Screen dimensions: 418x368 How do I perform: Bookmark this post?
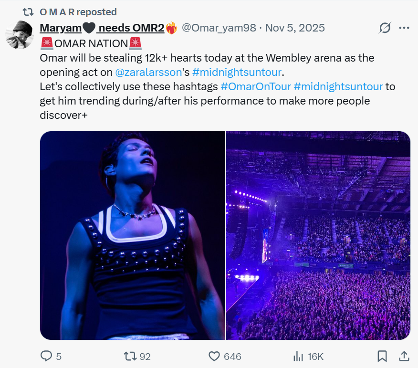[382, 356]
